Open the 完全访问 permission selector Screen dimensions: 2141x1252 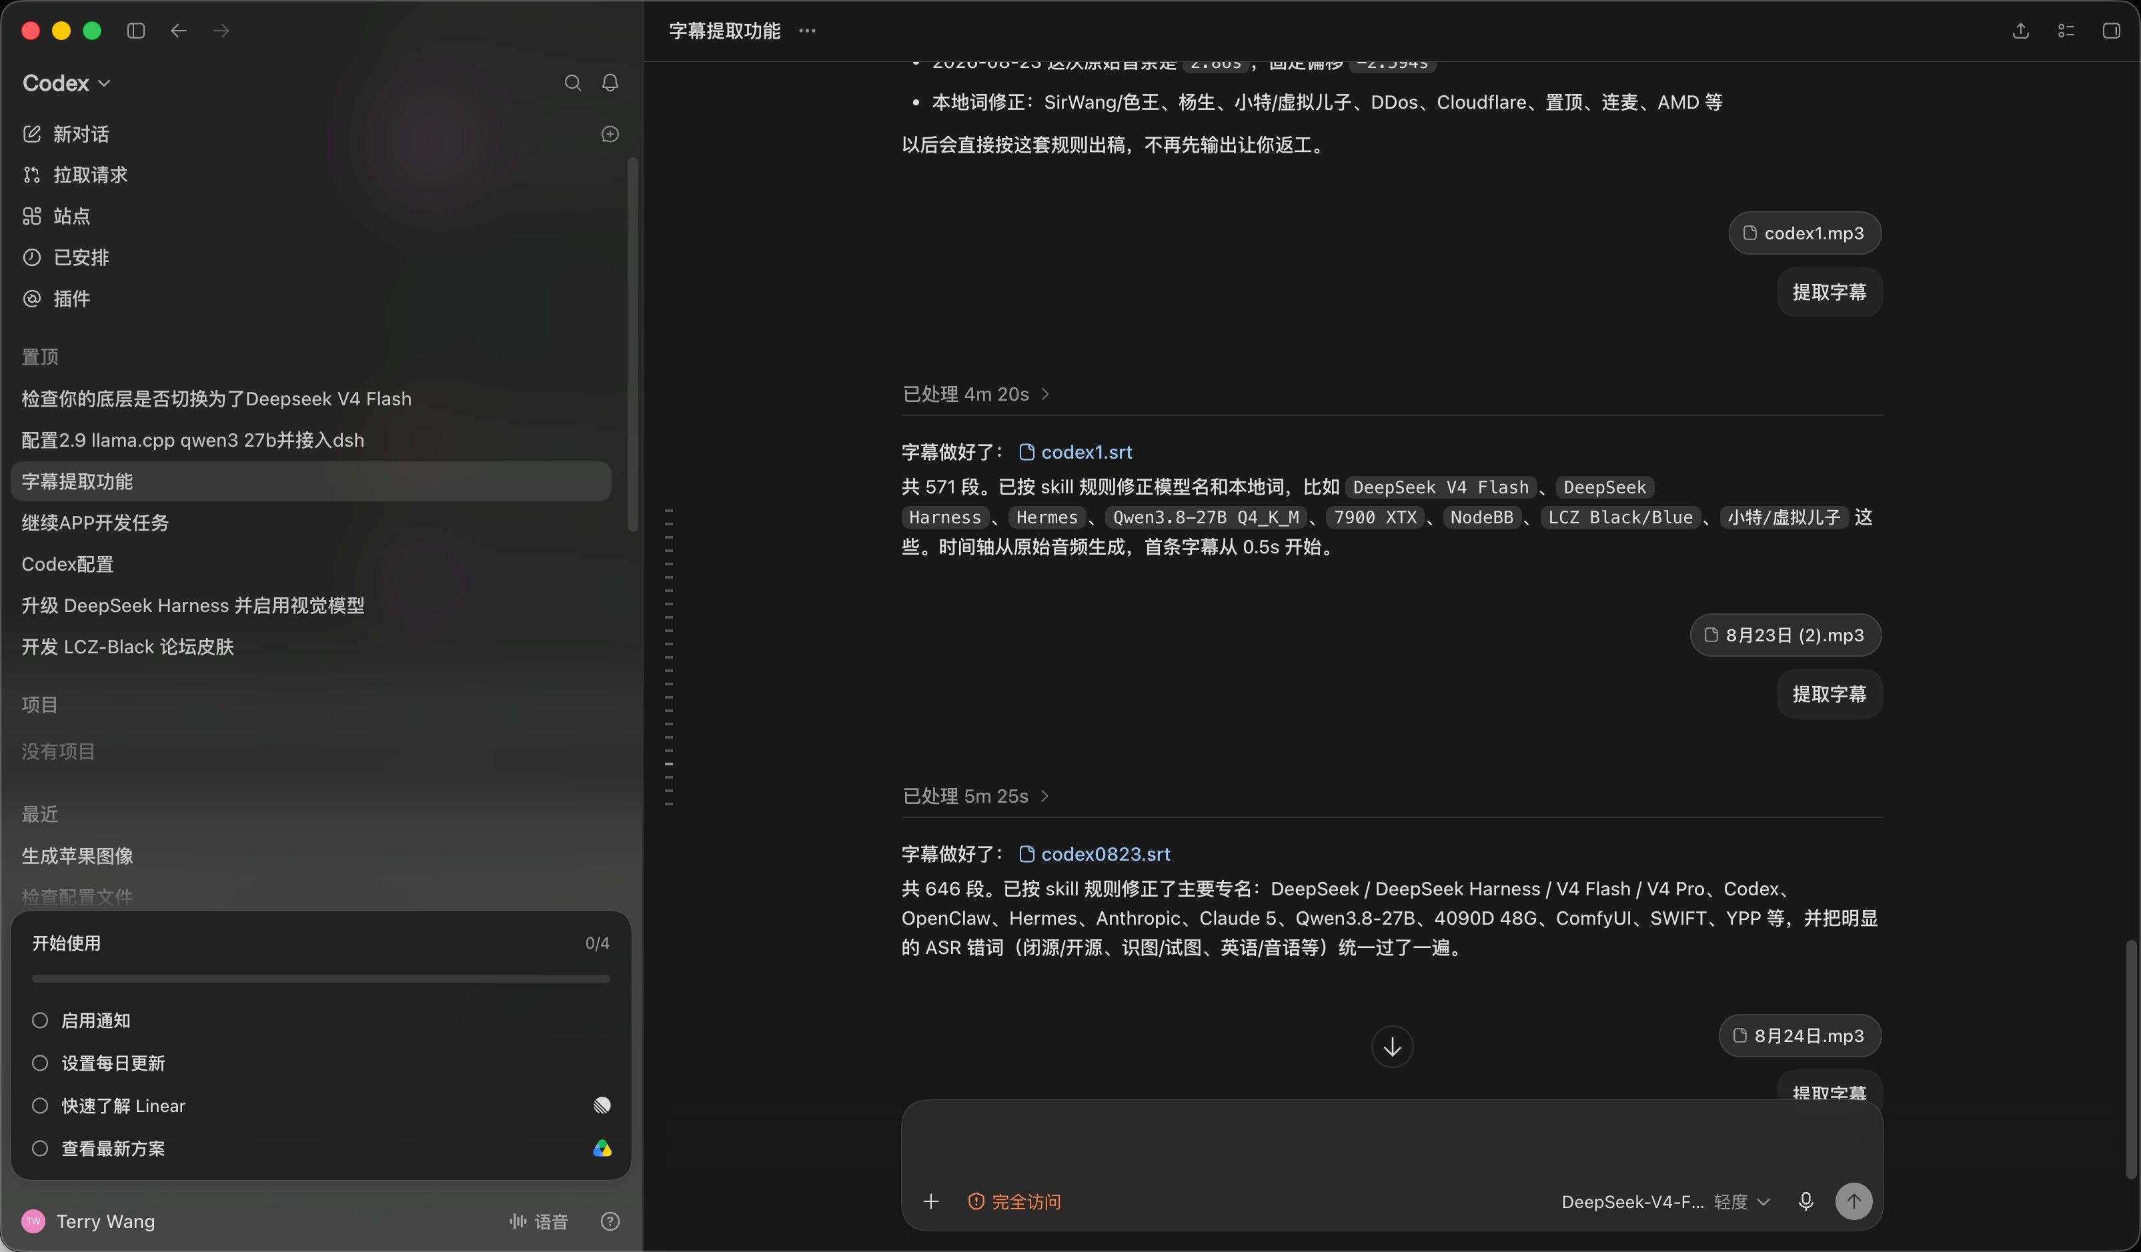coord(1014,1201)
